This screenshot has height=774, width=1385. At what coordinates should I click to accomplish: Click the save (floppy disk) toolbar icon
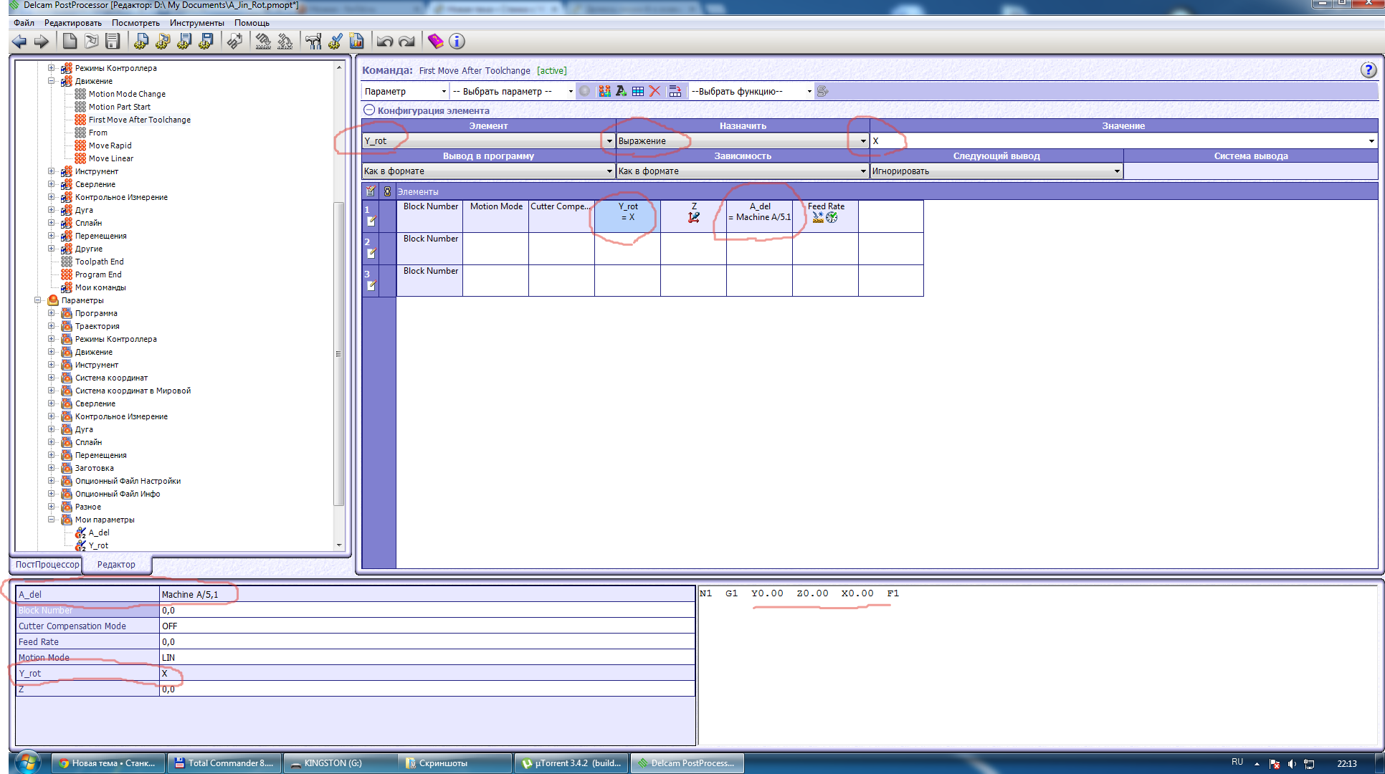coord(113,42)
